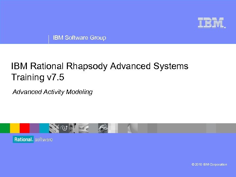Screen dimensions: 236x177
Task: Click the Rational software logo
Action: tap(33, 139)
